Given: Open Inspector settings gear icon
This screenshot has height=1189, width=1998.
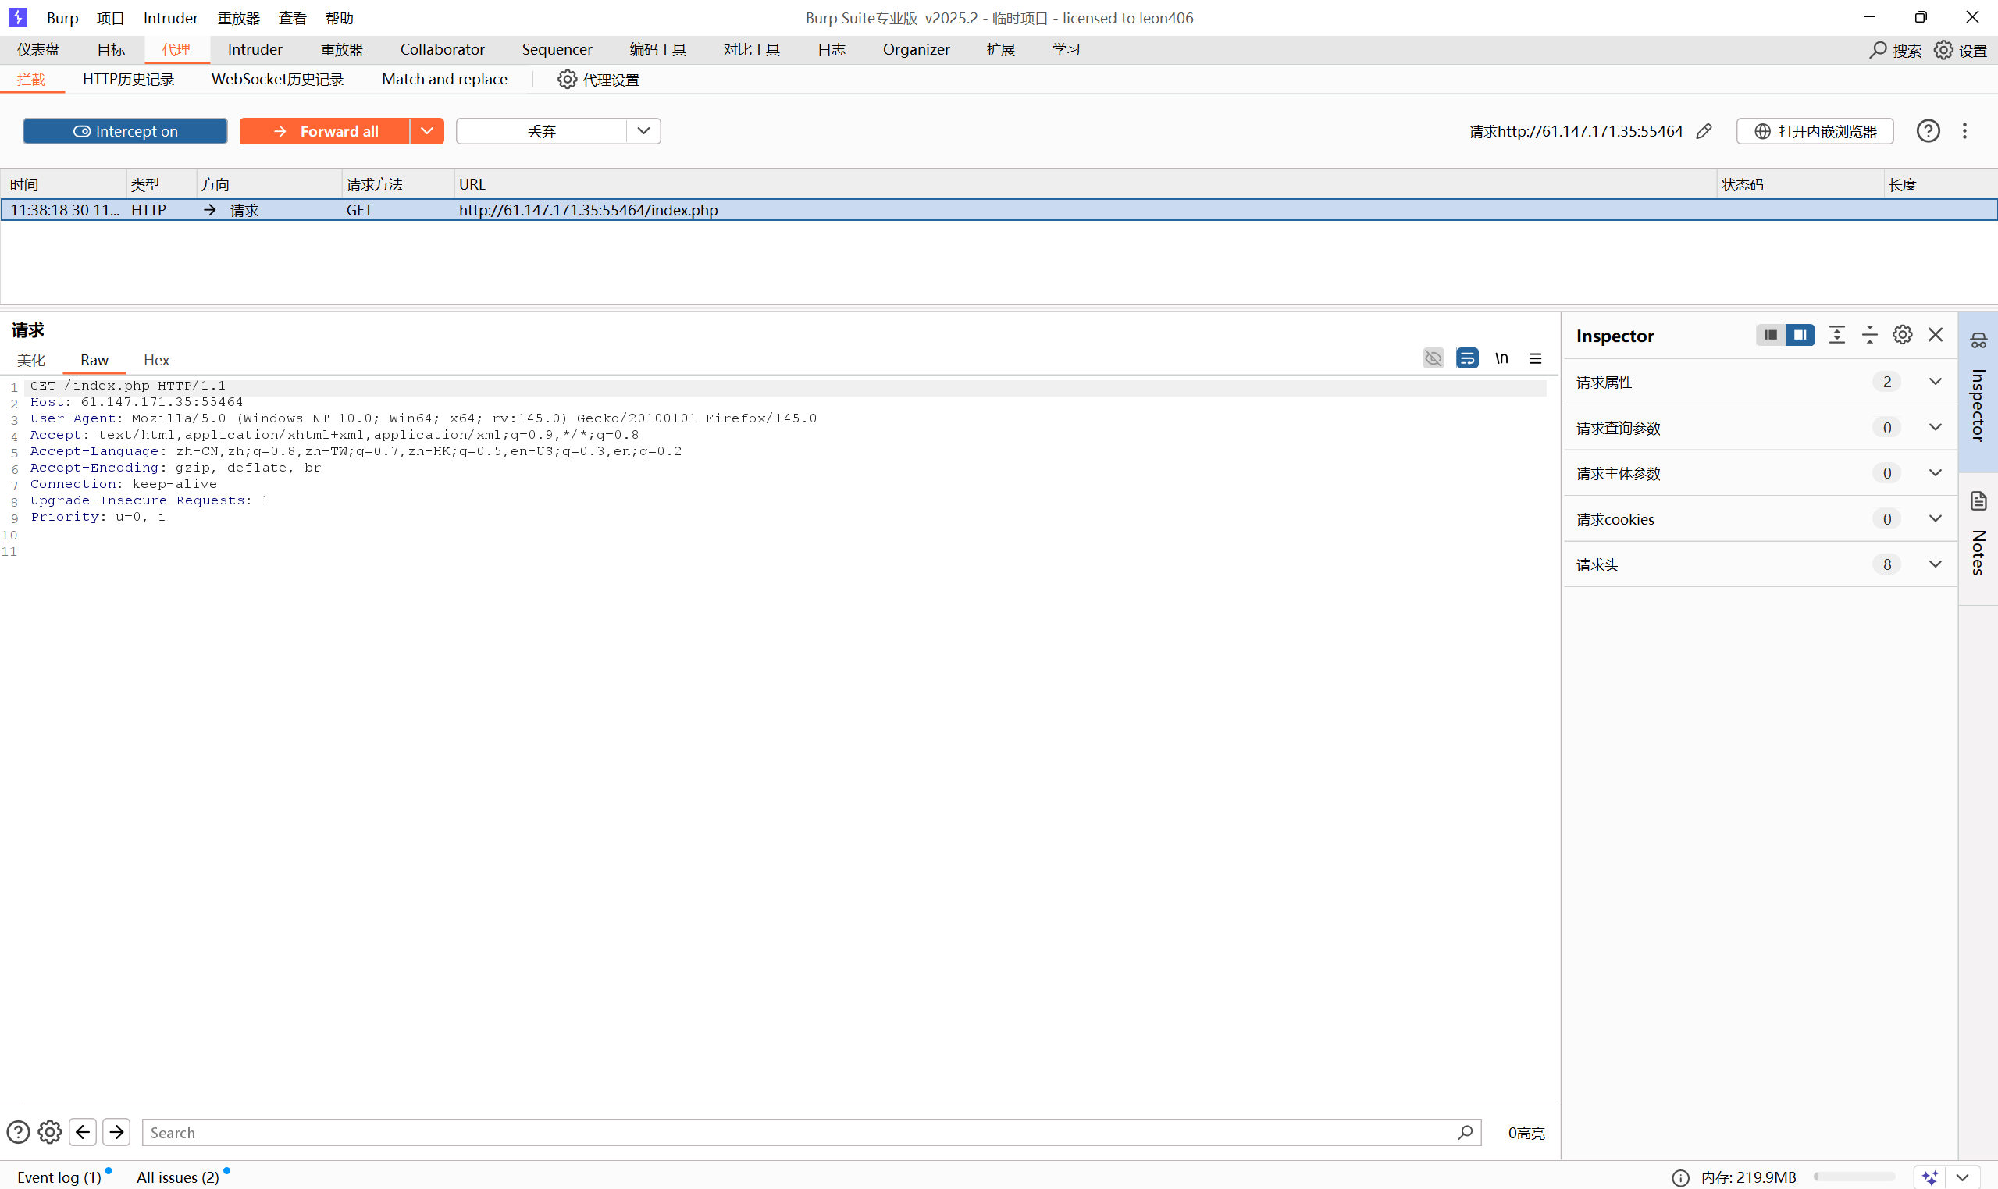Looking at the screenshot, I should point(1902,335).
